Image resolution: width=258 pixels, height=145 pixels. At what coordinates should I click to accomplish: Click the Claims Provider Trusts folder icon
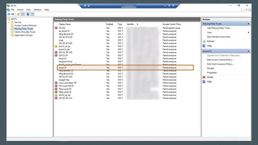[12, 32]
